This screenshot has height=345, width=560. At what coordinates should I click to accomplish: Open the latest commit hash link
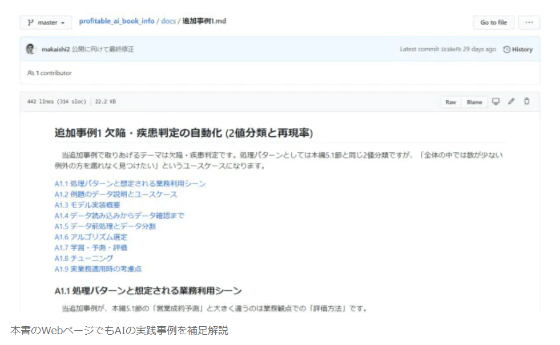(450, 50)
